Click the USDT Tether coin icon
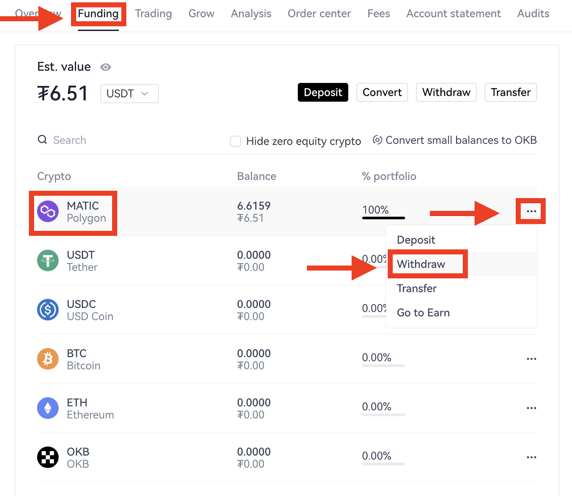Image resolution: width=572 pixels, height=496 pixels. (48, 260)
